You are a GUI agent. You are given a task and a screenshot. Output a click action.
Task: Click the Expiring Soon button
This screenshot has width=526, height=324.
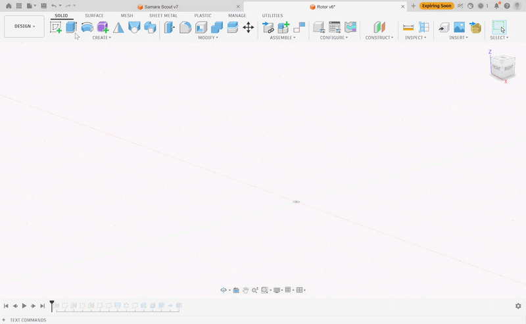pyautogui.click(x=437, y=6)
